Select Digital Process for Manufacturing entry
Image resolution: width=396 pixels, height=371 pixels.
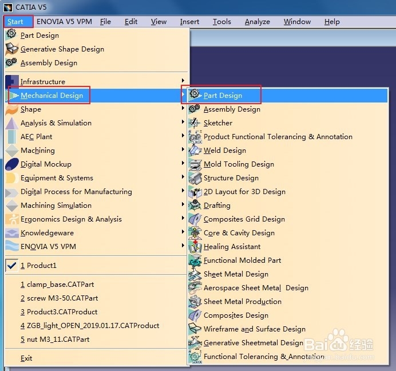pos(96,192)
